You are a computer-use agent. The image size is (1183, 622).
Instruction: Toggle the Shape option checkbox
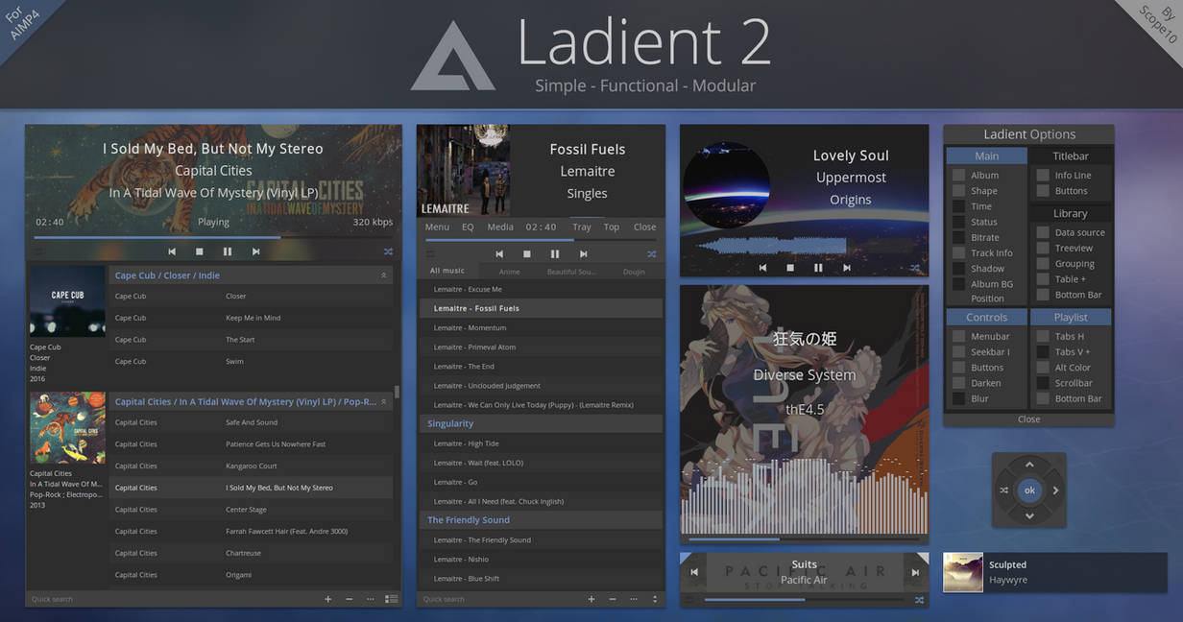click(x=958, y=191)
